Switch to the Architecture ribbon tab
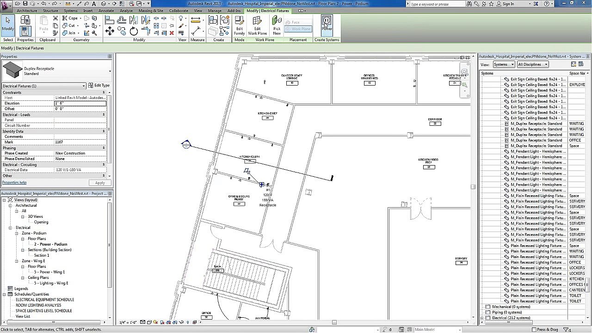This screenshot has height=333, width=592. 27,11
